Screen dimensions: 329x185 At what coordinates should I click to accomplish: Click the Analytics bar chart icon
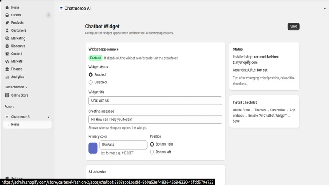tap(7, 77)
